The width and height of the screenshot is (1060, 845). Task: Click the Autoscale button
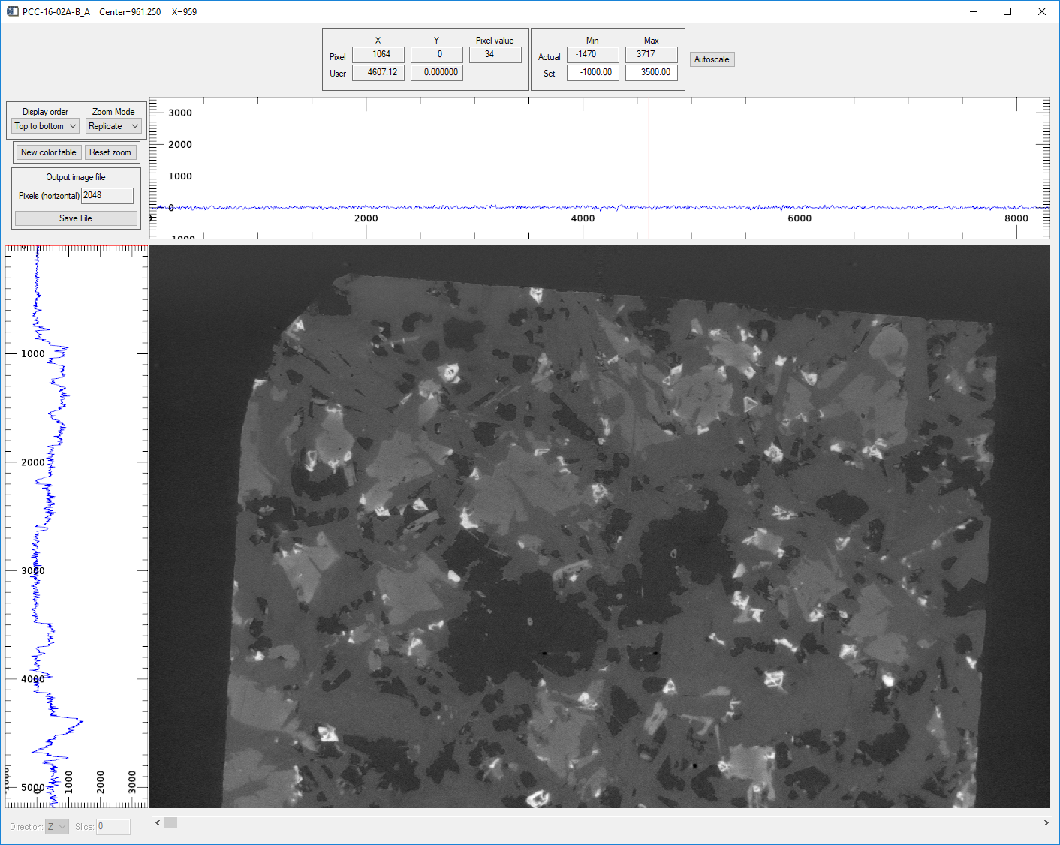click(712, 59)
